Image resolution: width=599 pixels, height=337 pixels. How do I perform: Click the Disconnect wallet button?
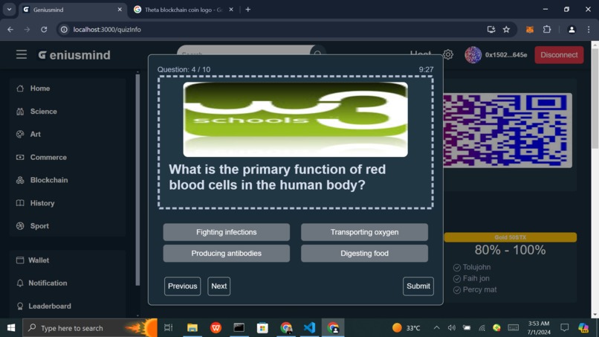tap(559, 55)
